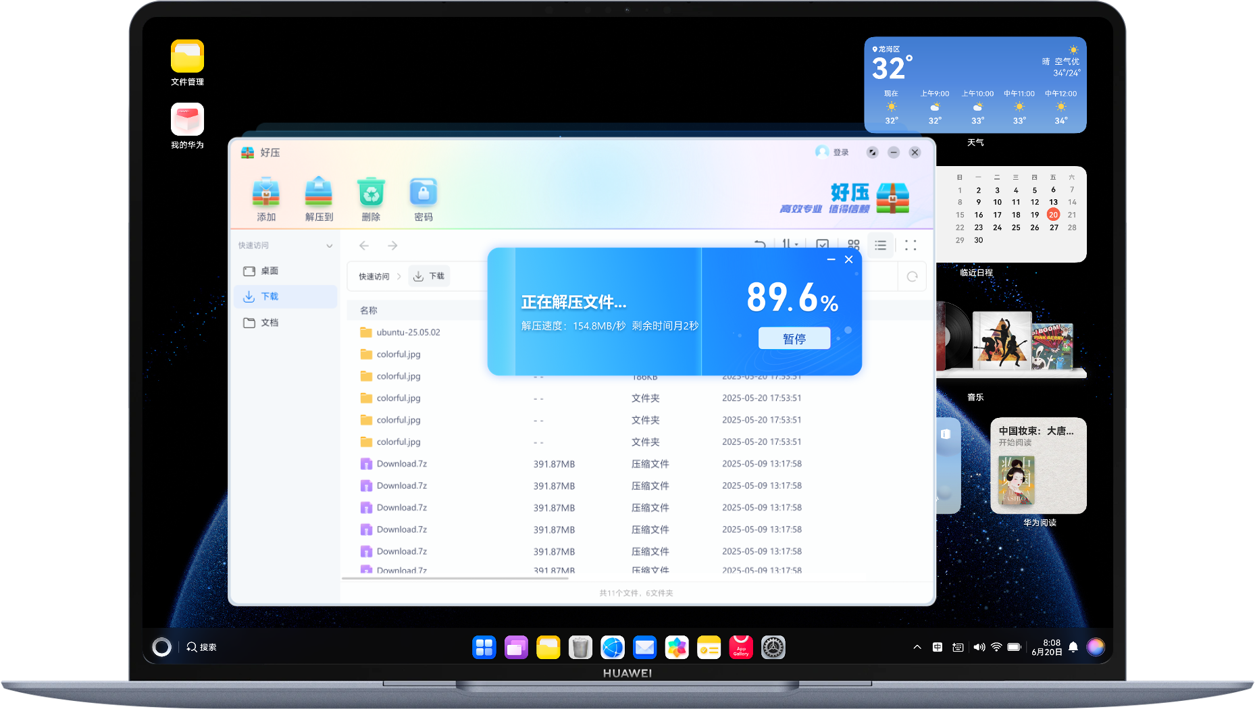Viewport: 1255px width, 709px height.
Task: Open system settings gear in the dock
Action: pos(773,648)
